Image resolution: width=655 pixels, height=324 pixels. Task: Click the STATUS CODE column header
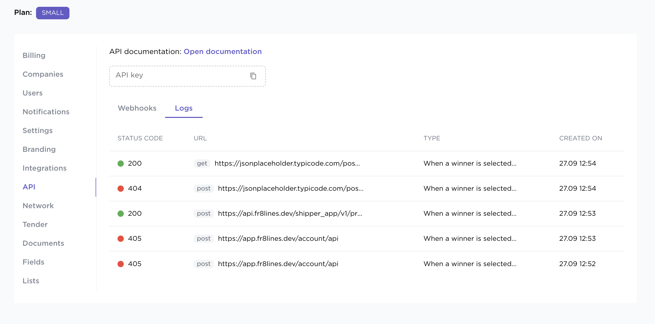[x=140, y=138]
